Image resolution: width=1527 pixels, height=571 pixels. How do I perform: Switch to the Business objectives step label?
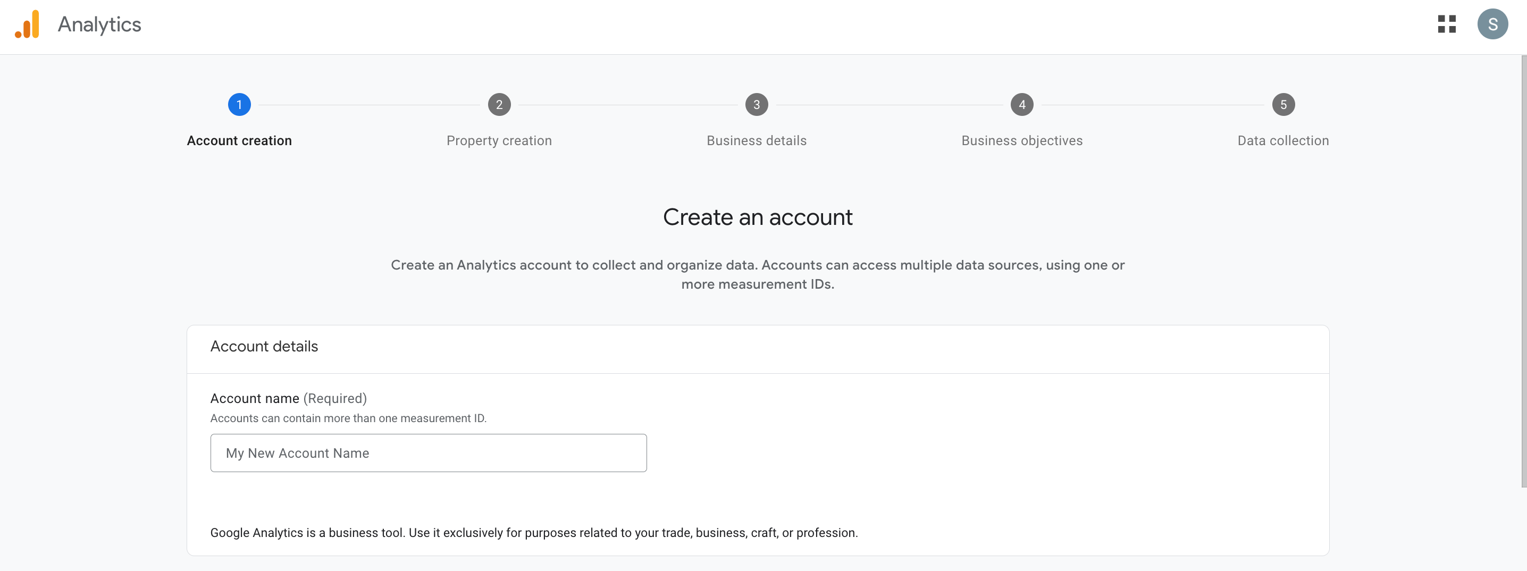pyautogui.click(x=1021, y=140)
